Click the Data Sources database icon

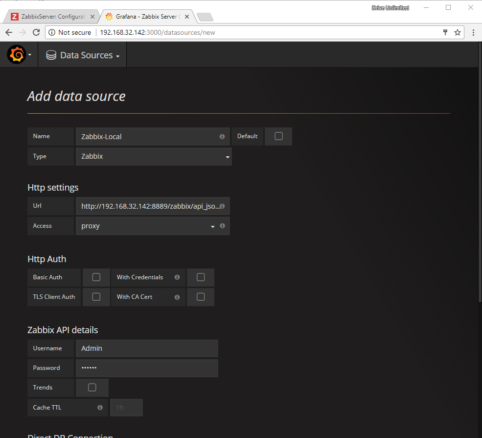coord(51,55)
